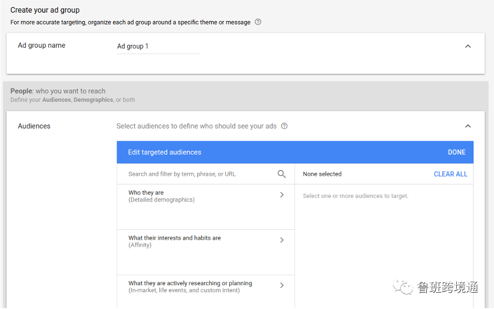Collapse the Audiences section
Screen dimensions: 494x309
(468, 126)
